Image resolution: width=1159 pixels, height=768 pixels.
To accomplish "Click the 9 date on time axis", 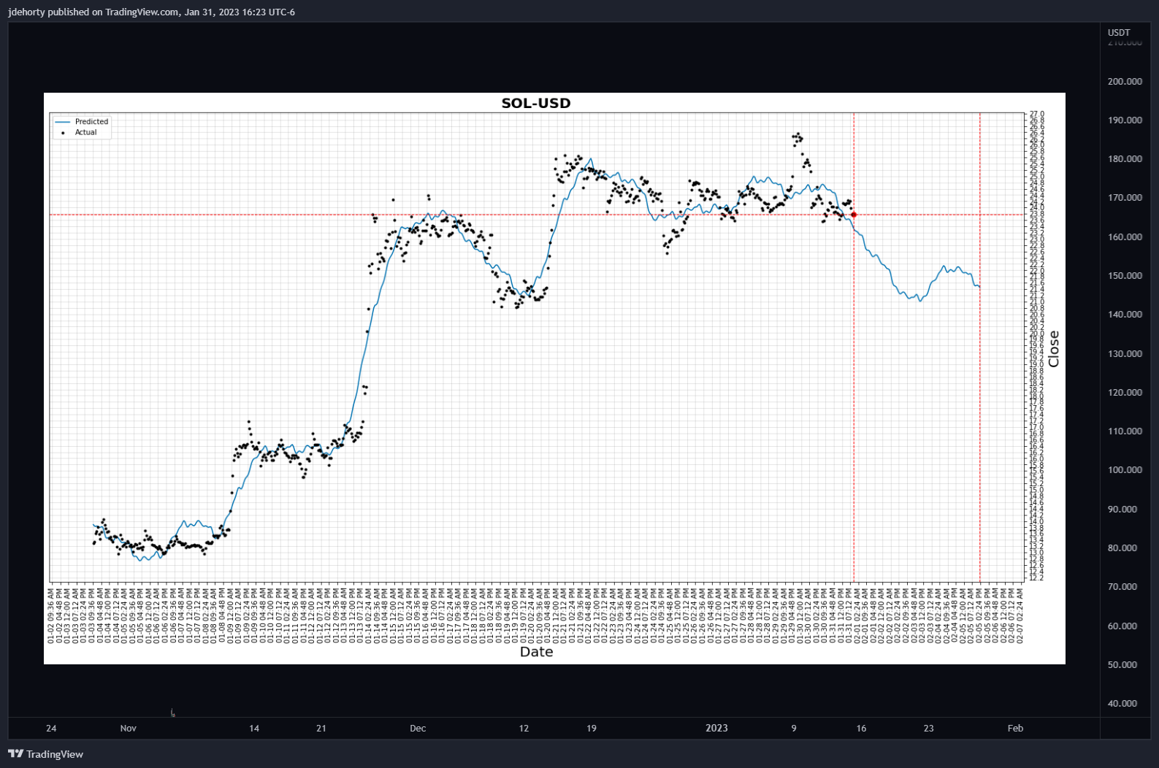I will coord(794,728).
